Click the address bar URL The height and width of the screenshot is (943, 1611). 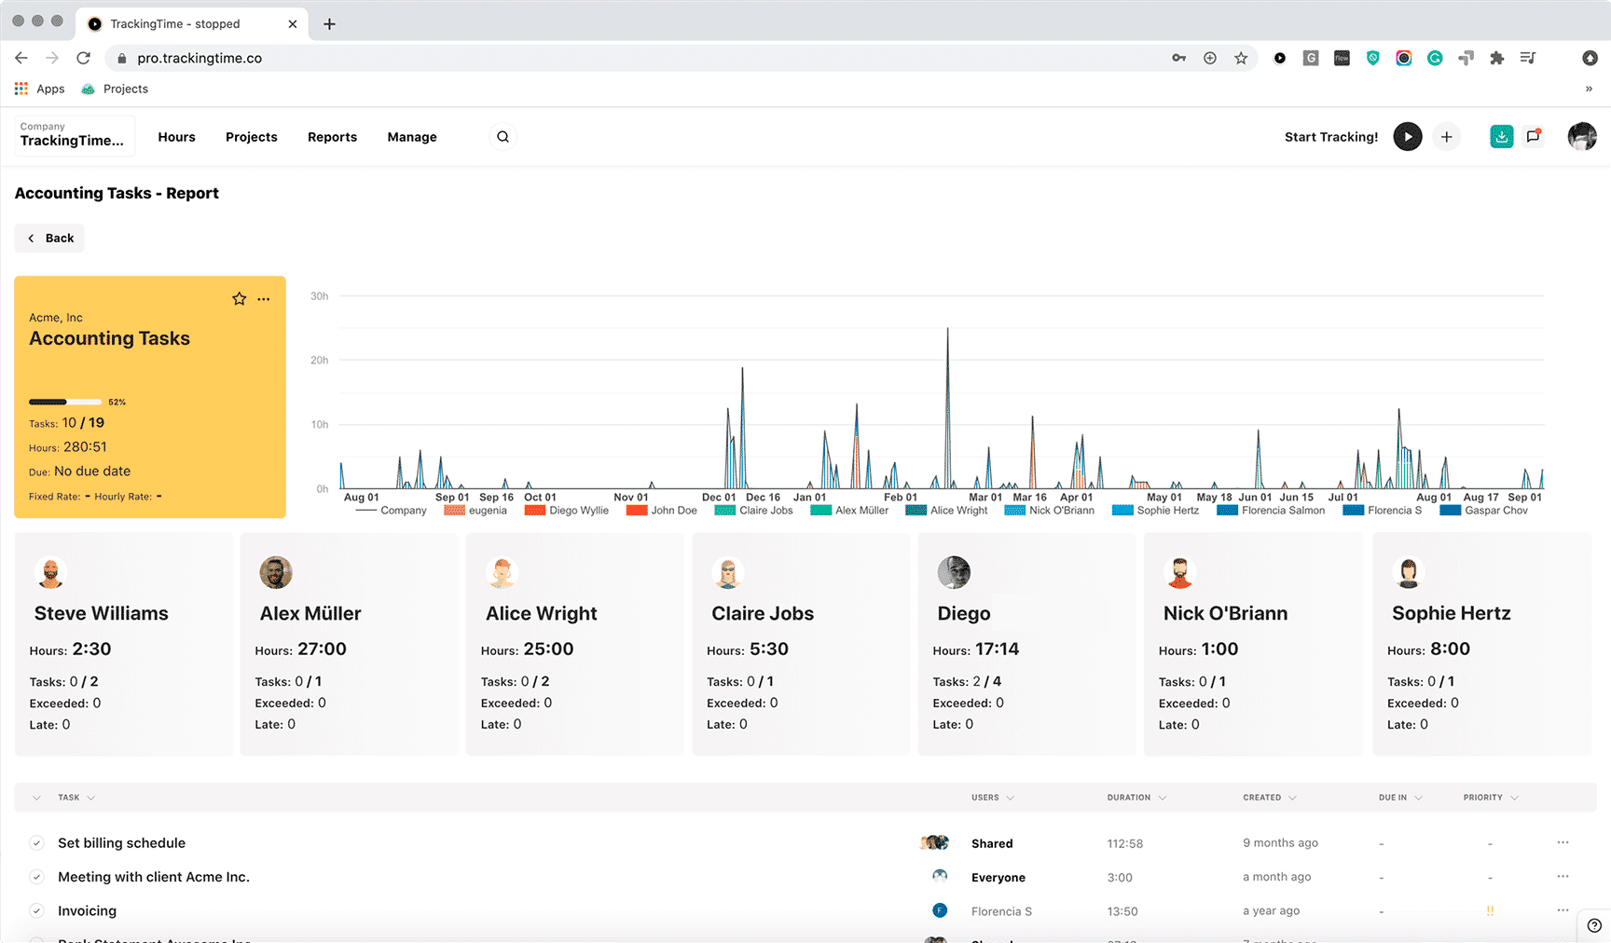click(200, 58)
